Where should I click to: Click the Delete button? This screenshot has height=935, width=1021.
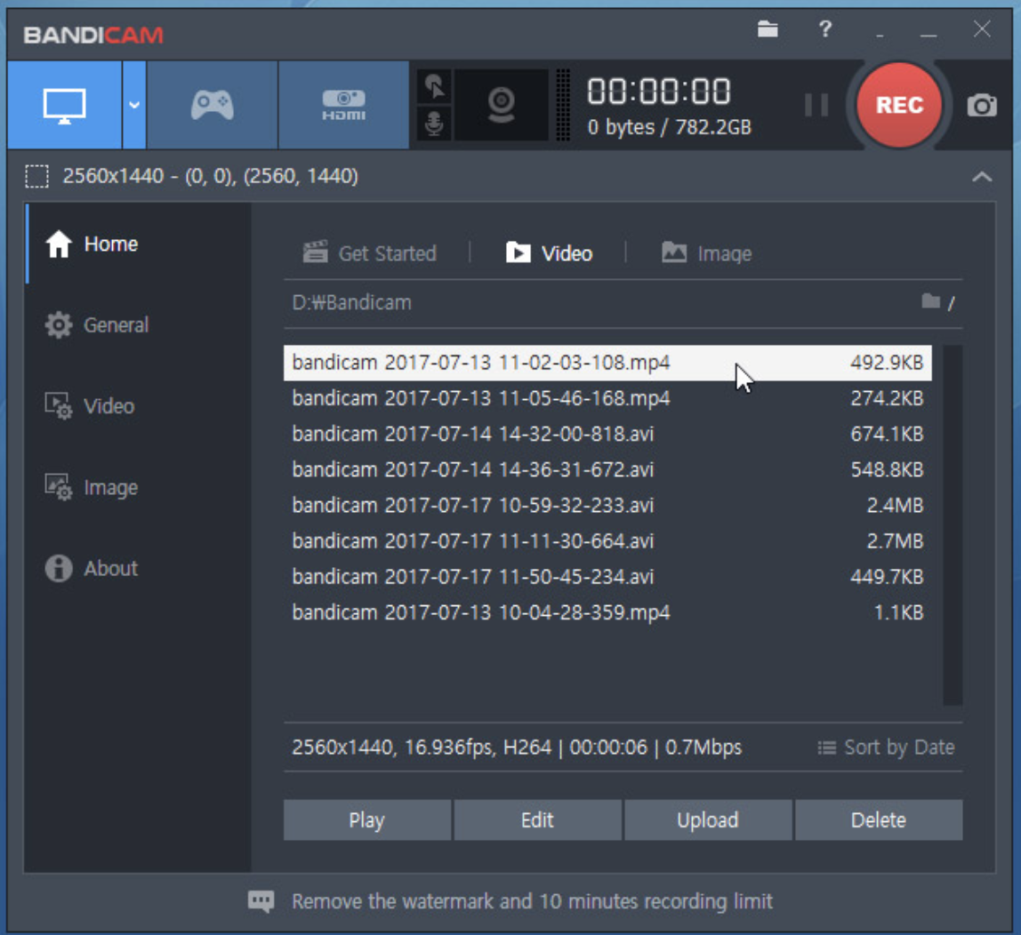click(879, 819)
